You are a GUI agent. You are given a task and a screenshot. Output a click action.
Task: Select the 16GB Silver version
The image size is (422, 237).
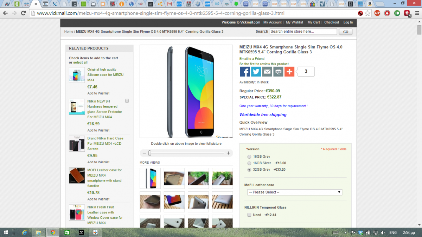249,163
